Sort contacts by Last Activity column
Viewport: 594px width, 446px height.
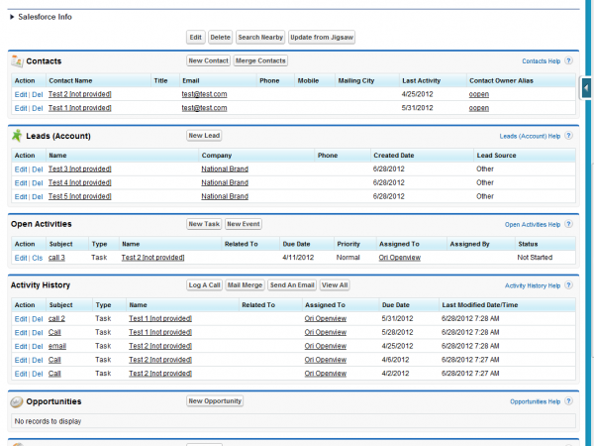click(422, 81)
